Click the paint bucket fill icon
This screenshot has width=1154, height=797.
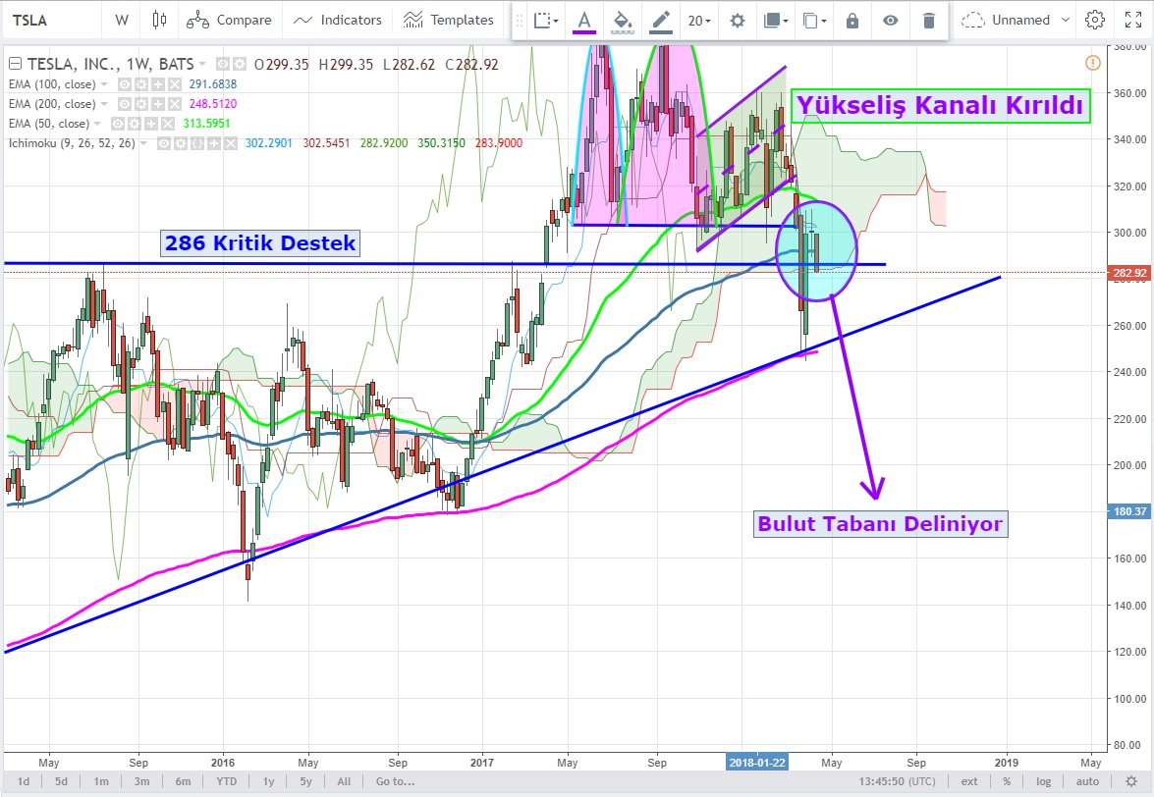pyautogui.click(x=622, y=21)
